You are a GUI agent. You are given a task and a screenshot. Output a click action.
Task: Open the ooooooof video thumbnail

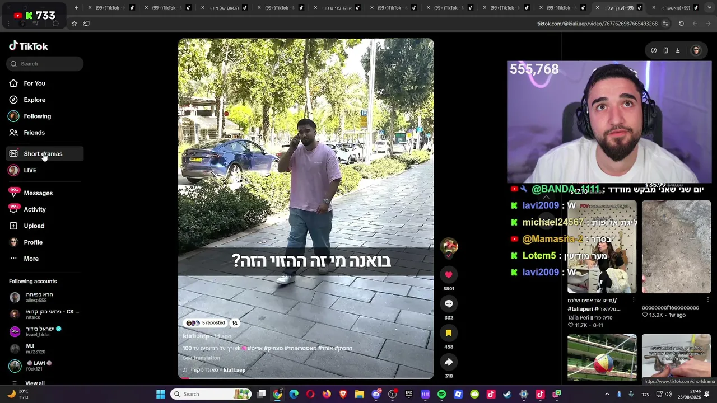tap(676, 247)
